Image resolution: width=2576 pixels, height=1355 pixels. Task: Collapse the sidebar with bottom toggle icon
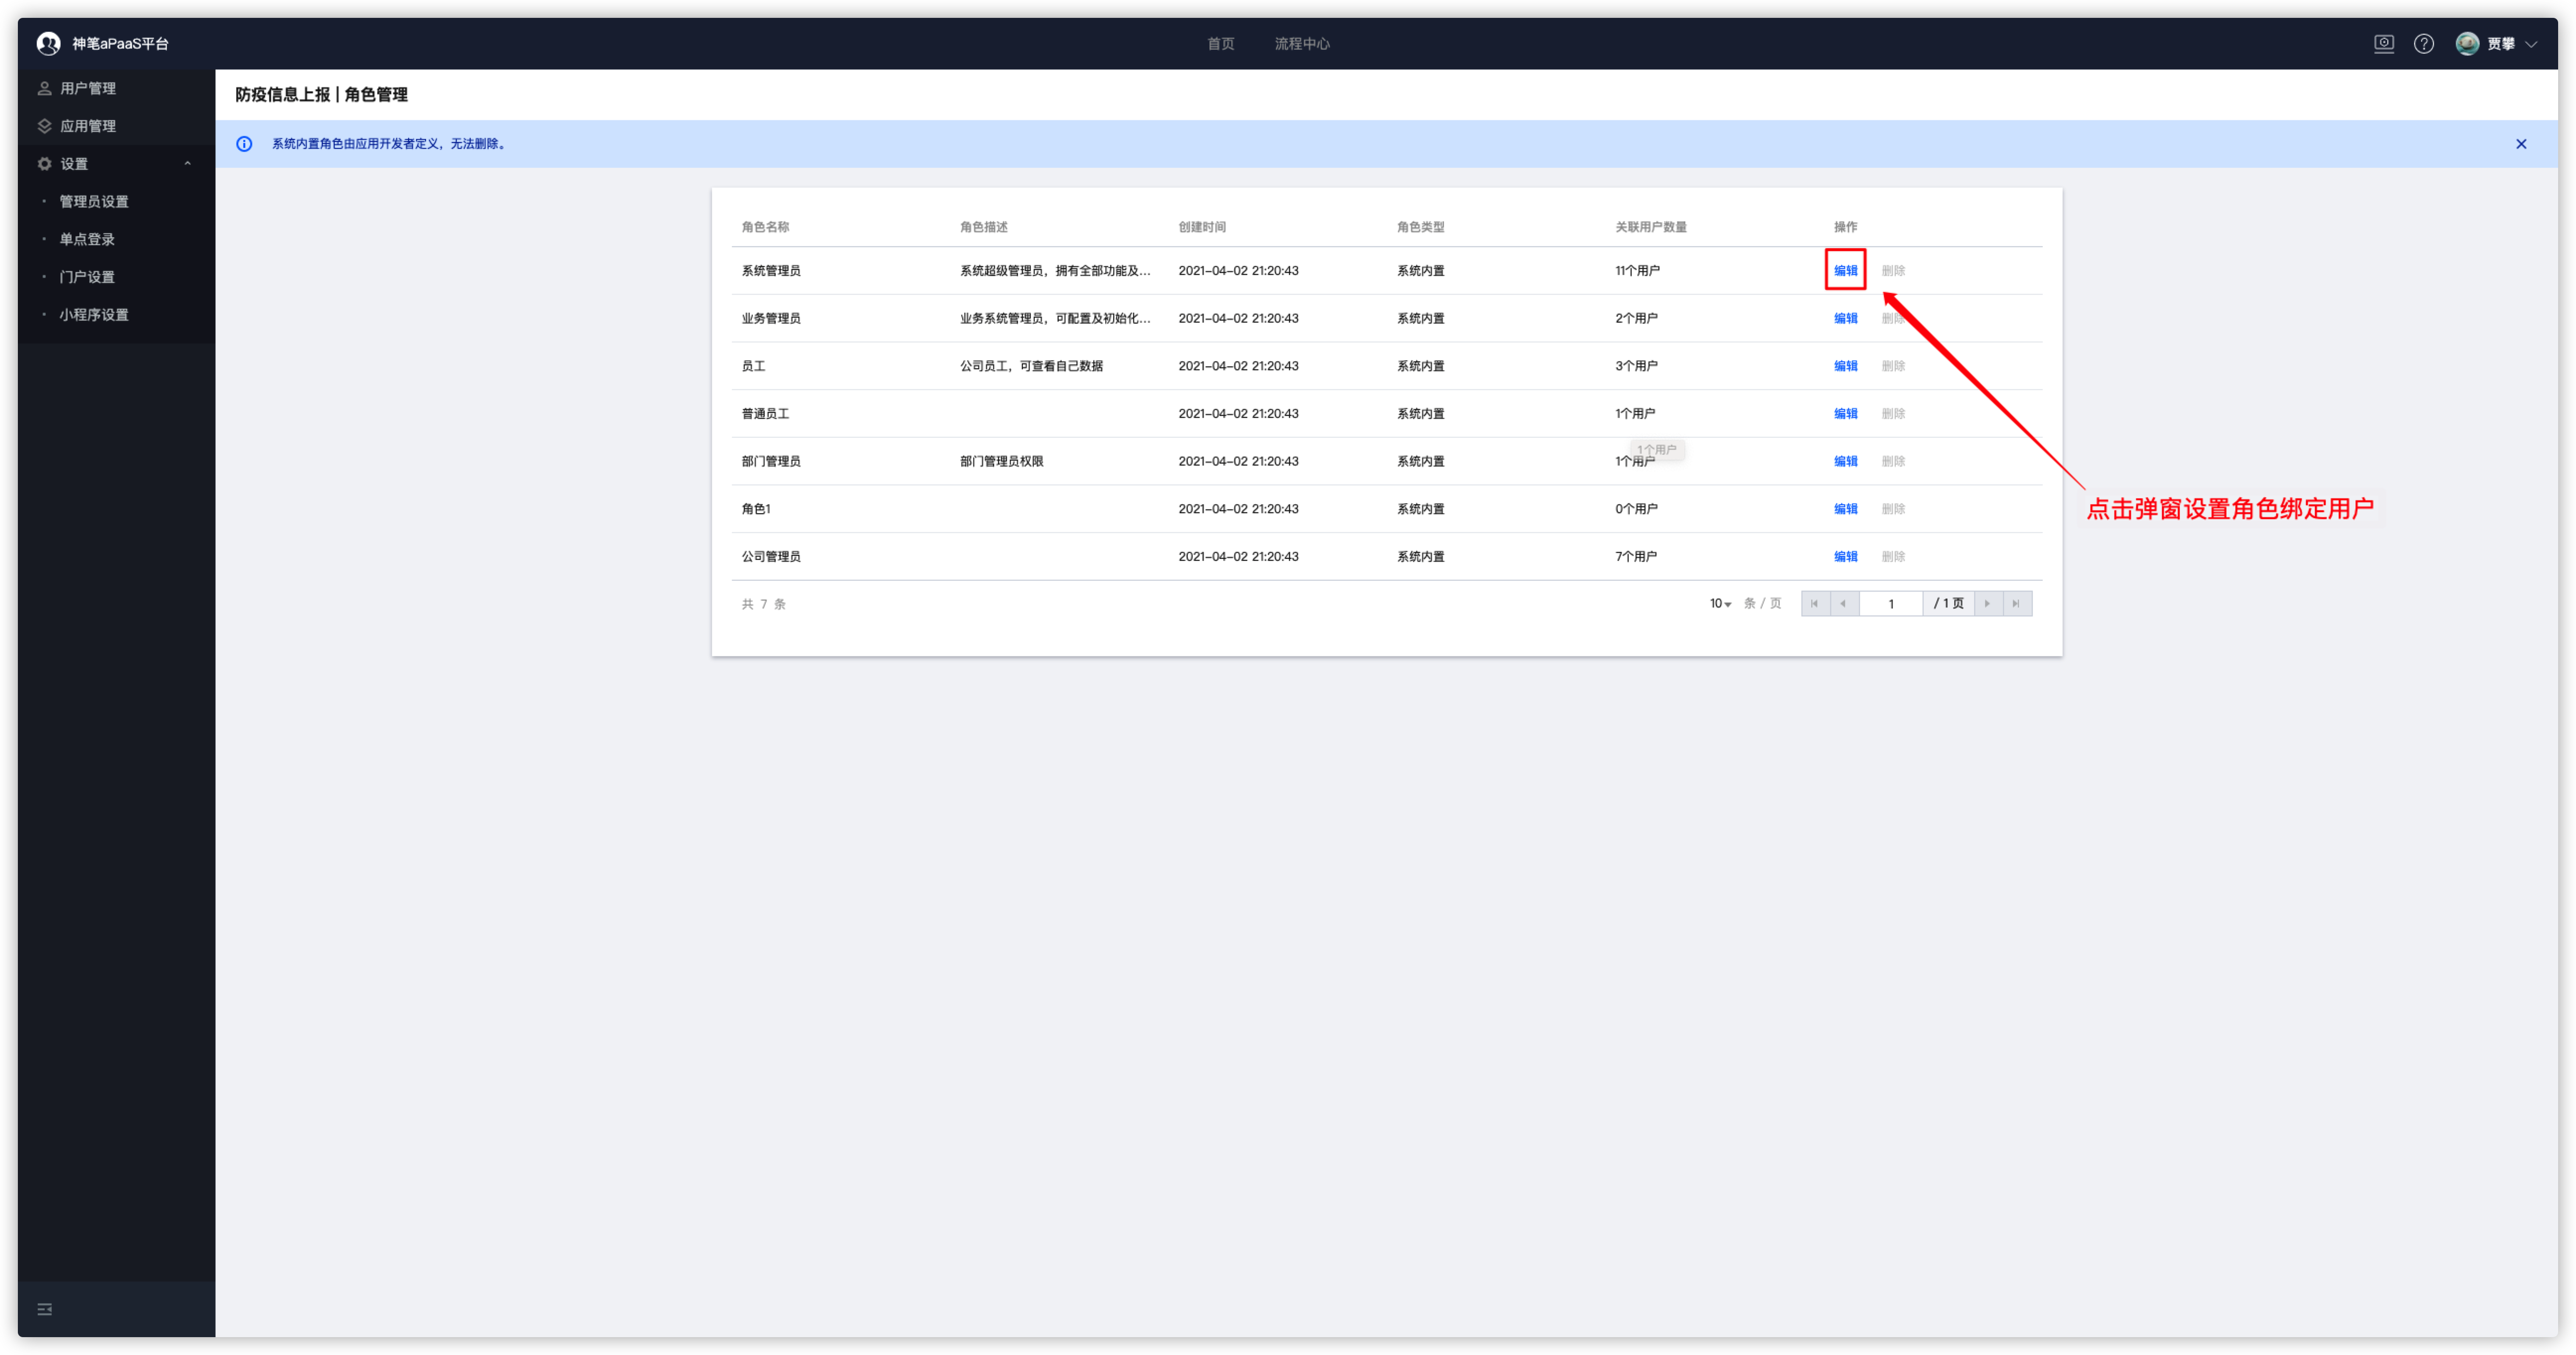pyautogui.click(x=45, y=1309)
